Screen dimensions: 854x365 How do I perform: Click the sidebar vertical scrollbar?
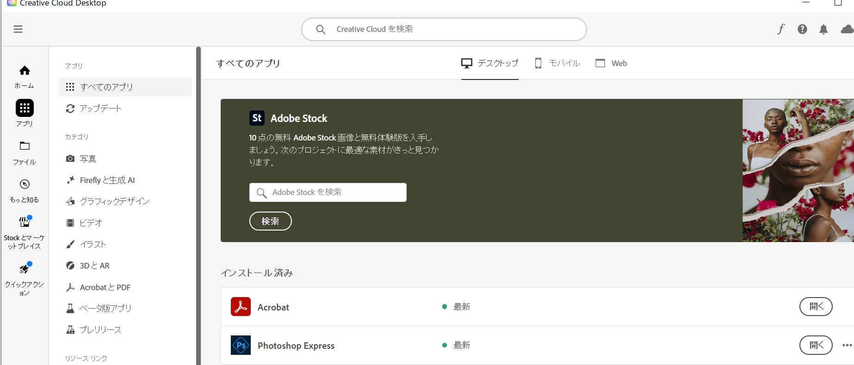tap(198, 206)
